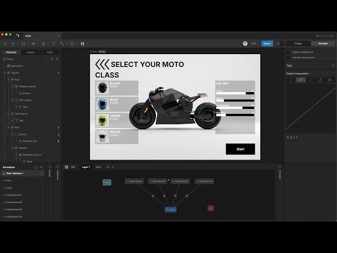Open the zoom percentage dropdown
The width and height of the screenshot is (337, 253).
coord(254,44)
